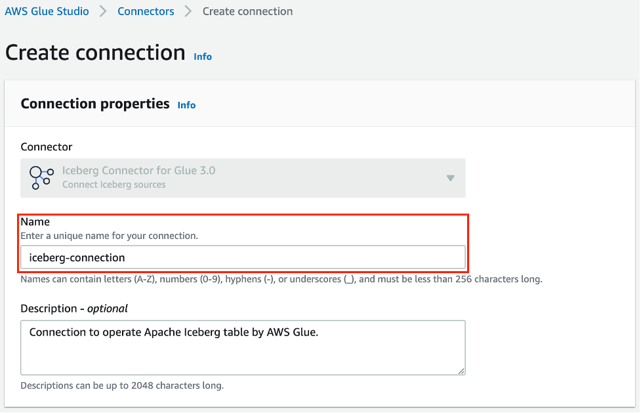The image size is (641, 413).
Task: Click the Create connection breadcrumb text
Action: pos(247,11)
